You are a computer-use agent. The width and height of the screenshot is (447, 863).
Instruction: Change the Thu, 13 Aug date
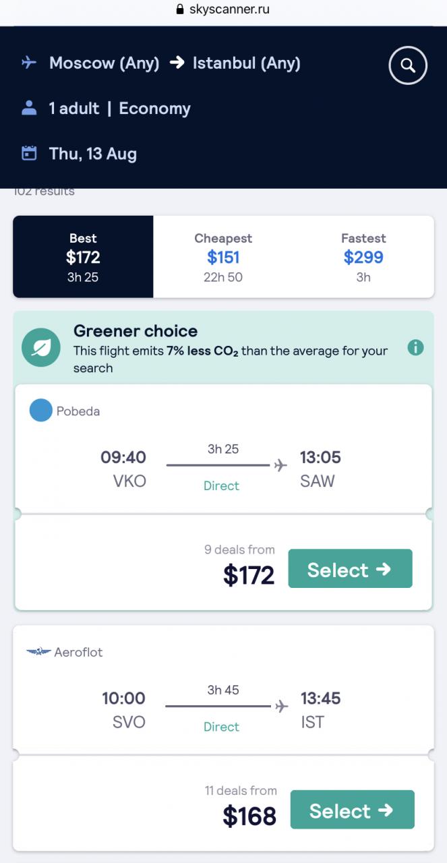[x=93, y=154]
